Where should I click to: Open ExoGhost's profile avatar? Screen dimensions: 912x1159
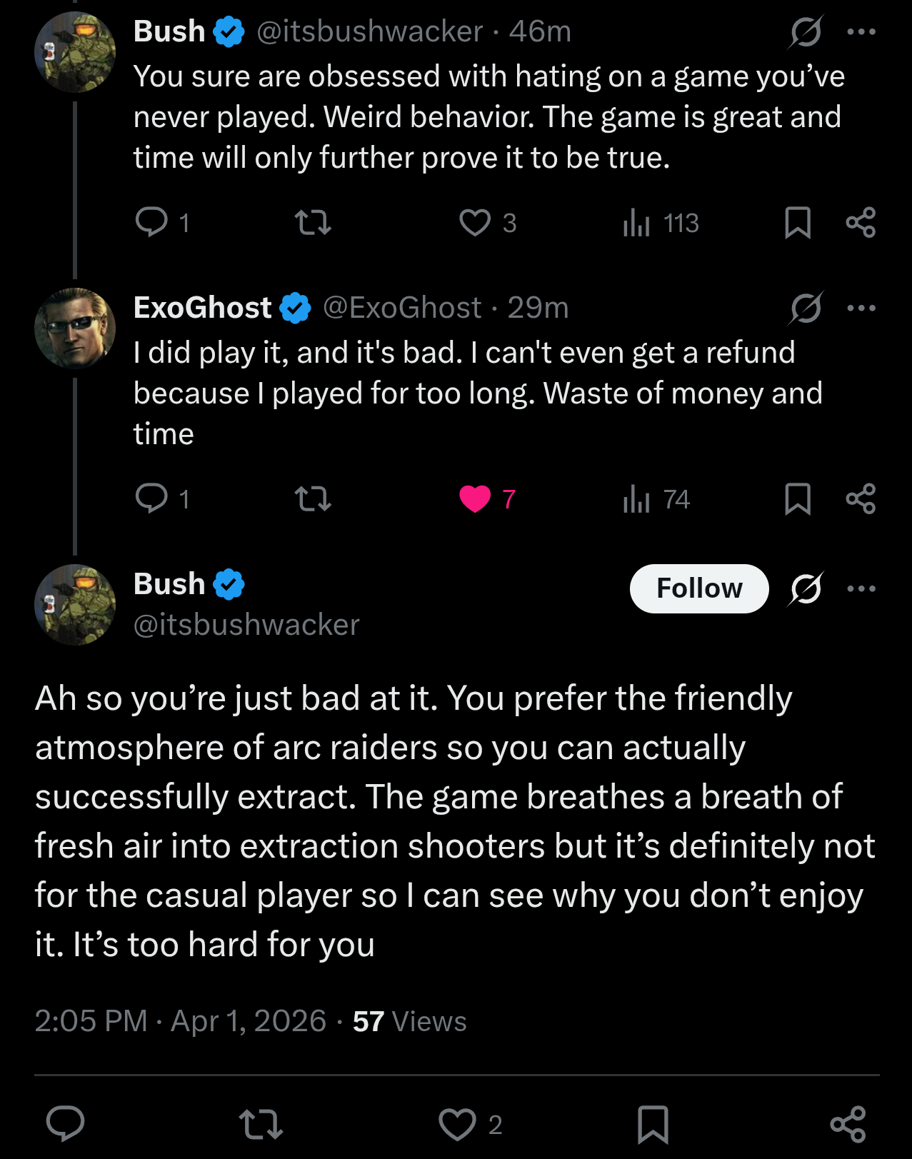point(75,328)
